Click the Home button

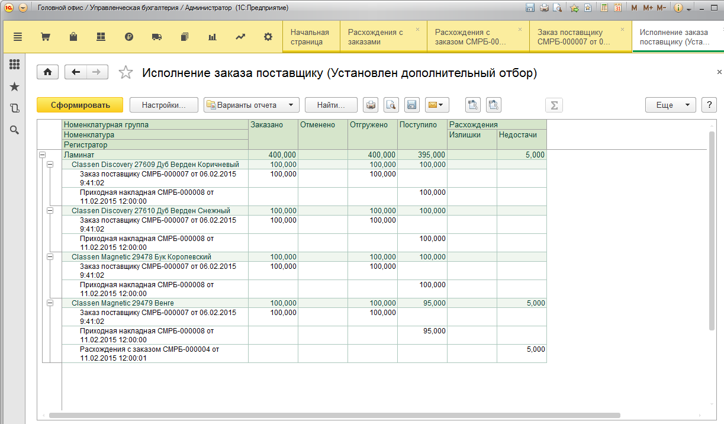(48, 72)
